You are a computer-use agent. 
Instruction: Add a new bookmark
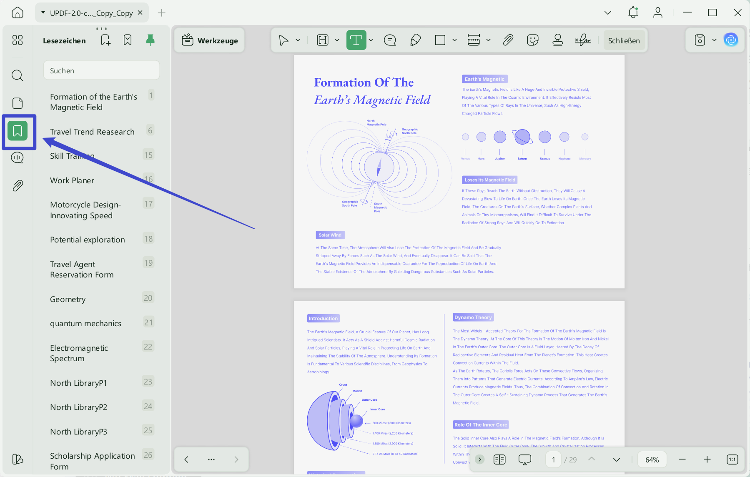click(105, 40)
